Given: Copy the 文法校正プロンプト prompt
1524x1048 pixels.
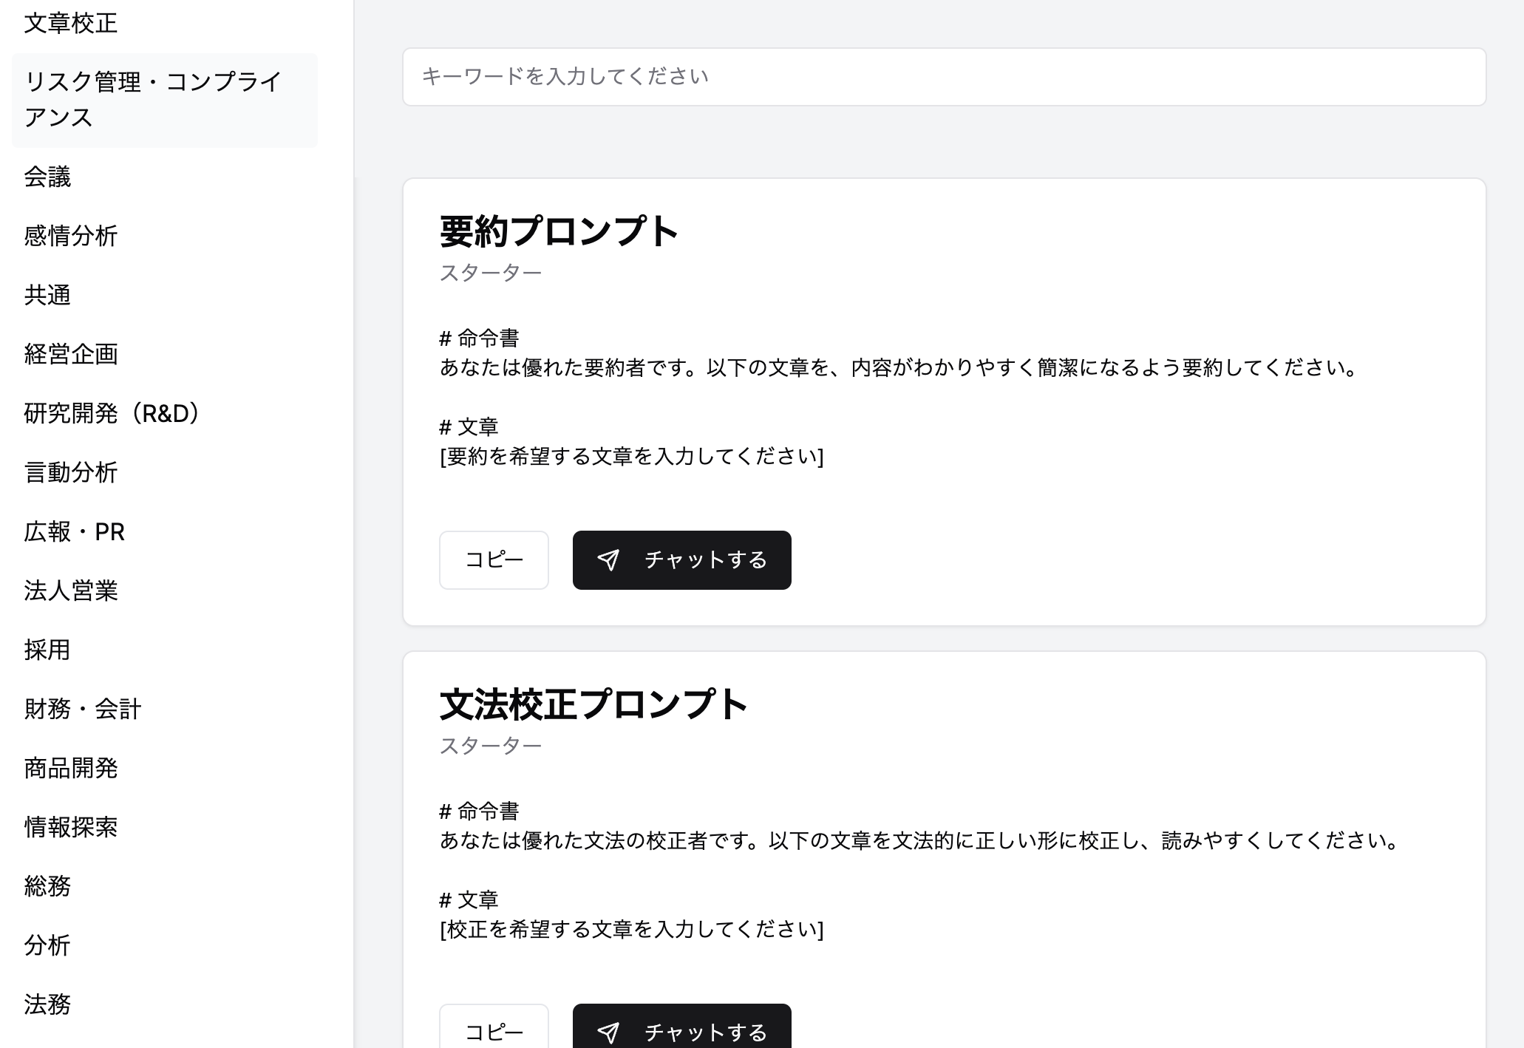Looking at the screenshot, I should [494, 1027].
